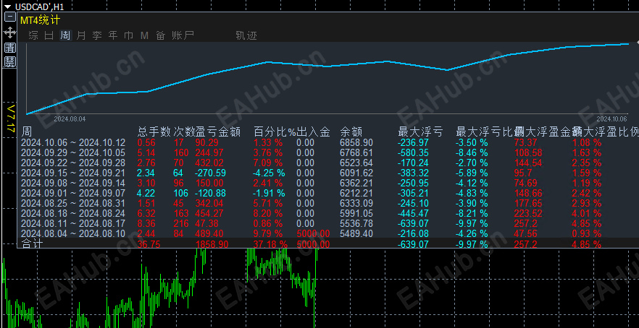Click the lots value 8.36
This screenshot has height=328, width=639.
(146, 223)
